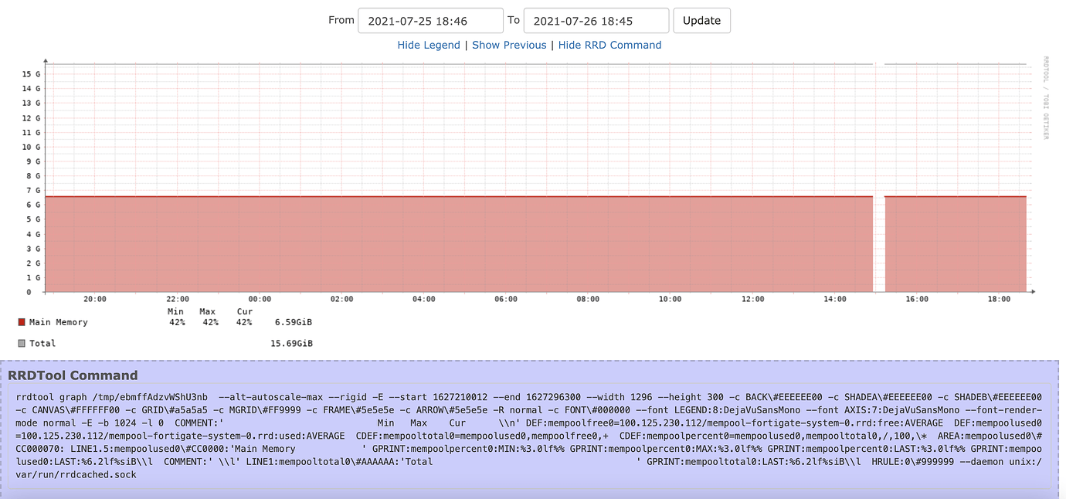Click the 10 G y-axis label
The height and width of the screenshot is (499, 1066).
(32, 147)
